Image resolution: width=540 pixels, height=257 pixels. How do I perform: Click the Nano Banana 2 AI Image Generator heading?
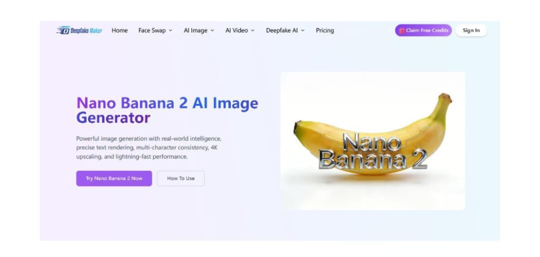(167, 110)
